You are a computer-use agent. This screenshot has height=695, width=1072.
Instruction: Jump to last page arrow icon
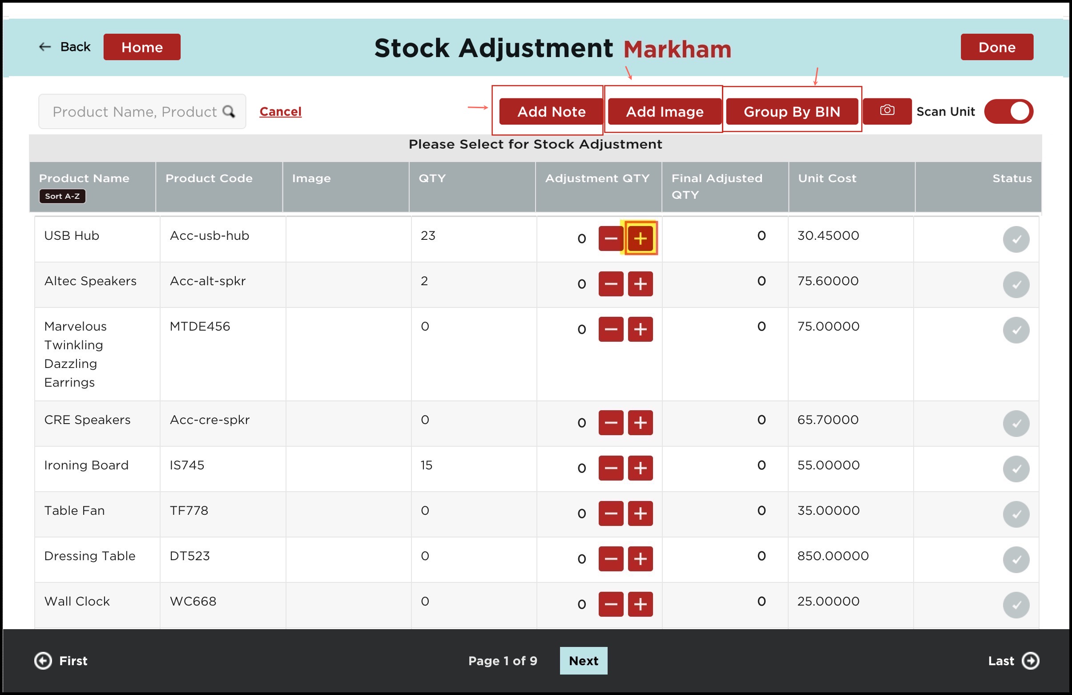click(x=1031, y=661)
